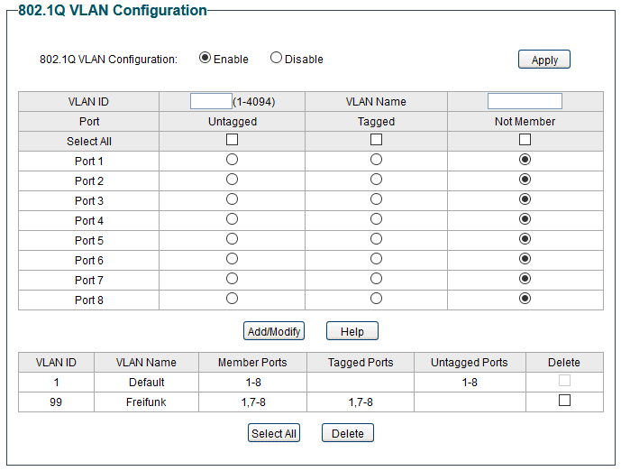Click the Default VLAN name cell
621x471 pixels.
[x=146, y=383]
